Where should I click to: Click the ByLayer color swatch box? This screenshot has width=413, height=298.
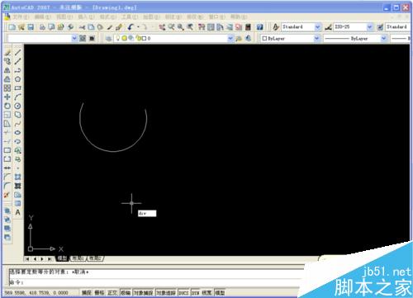[264, 38]
